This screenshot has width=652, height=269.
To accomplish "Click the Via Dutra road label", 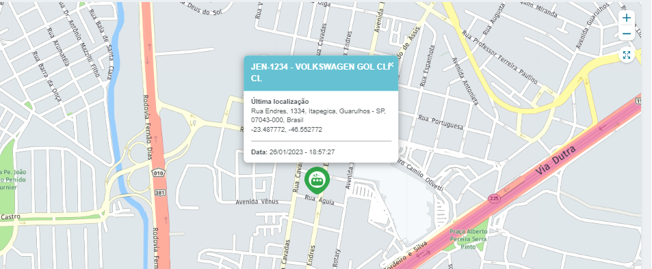I will (556, 160).
